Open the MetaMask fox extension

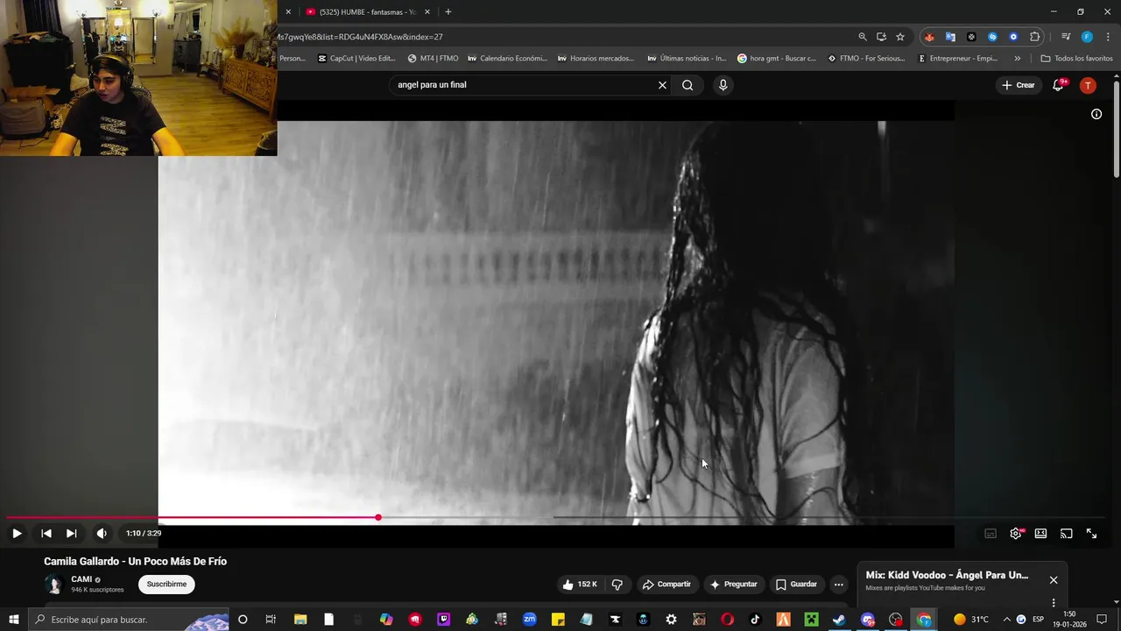click(x=929, y=37)
